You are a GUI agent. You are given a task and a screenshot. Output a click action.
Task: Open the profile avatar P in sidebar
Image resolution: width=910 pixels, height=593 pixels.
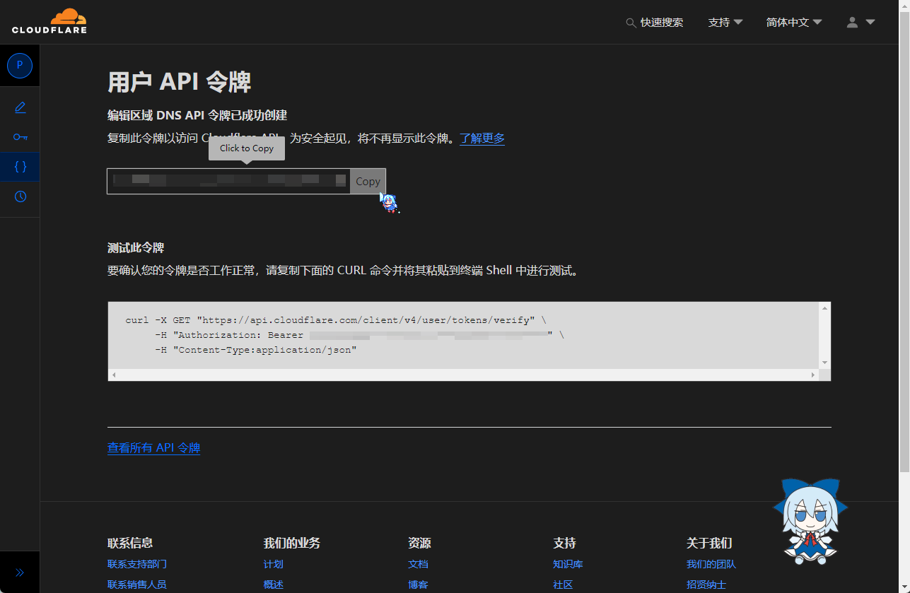pyautogui.click(x=20, y=65)
